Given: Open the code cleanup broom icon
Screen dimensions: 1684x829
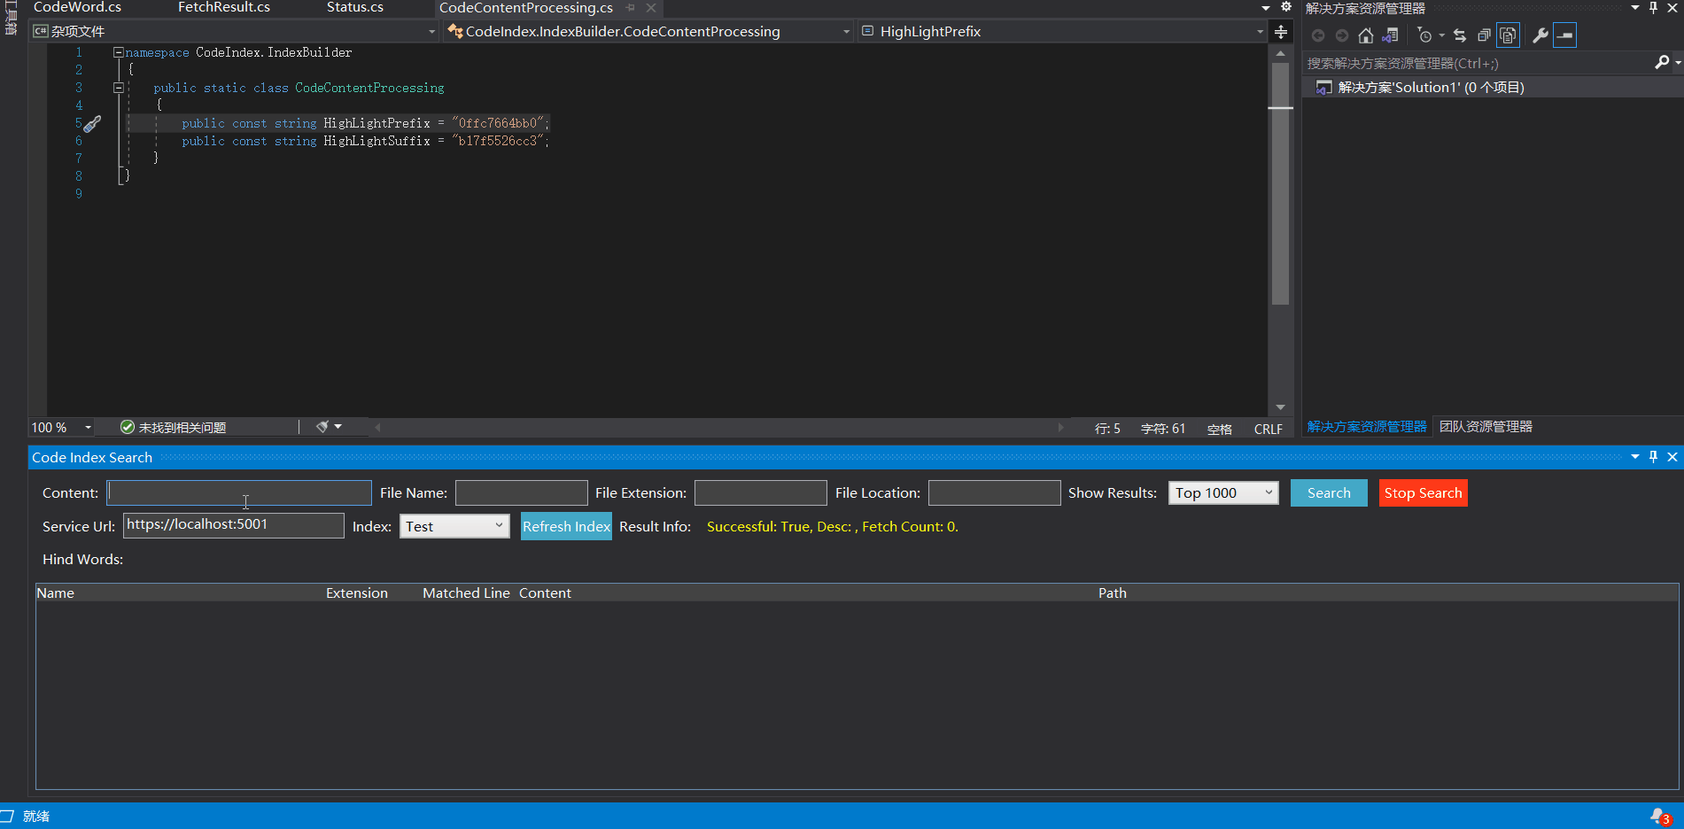Looking at the screenshot, I should [x=322, y=426].
